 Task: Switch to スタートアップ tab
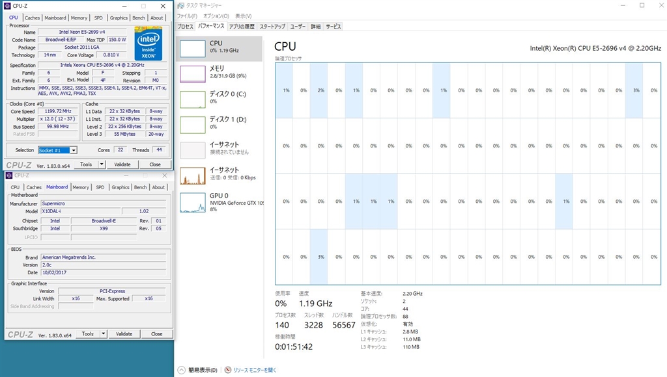coord(272,26)
